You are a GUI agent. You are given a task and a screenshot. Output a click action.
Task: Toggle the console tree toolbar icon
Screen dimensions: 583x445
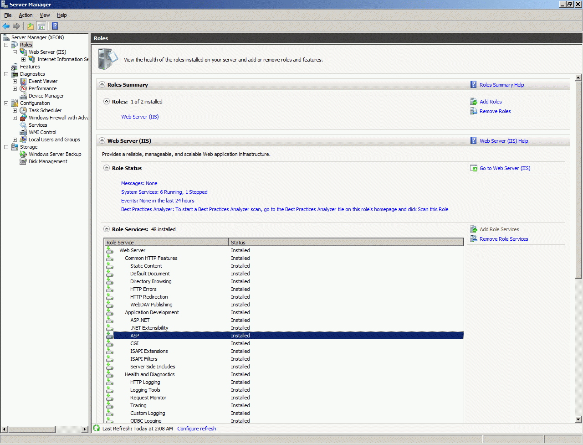coord(41,26)
